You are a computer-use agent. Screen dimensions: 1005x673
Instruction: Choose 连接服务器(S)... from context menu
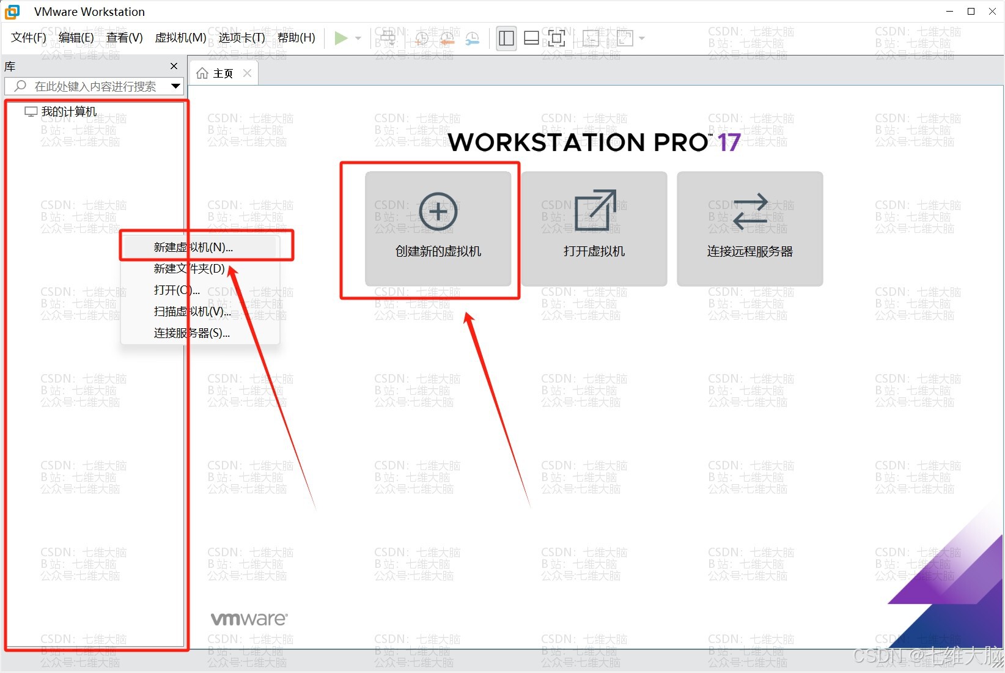coord(200,333)
